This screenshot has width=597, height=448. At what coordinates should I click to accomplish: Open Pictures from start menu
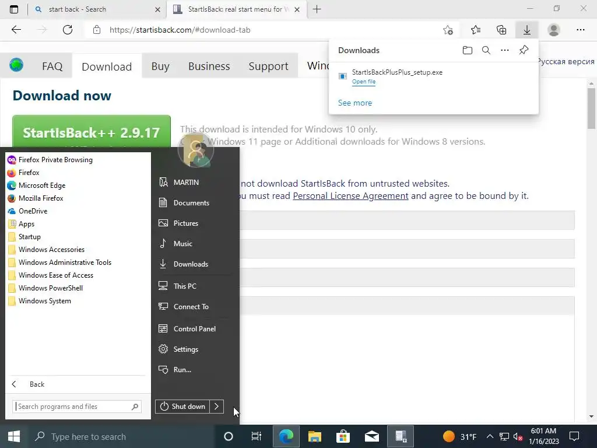186,223
